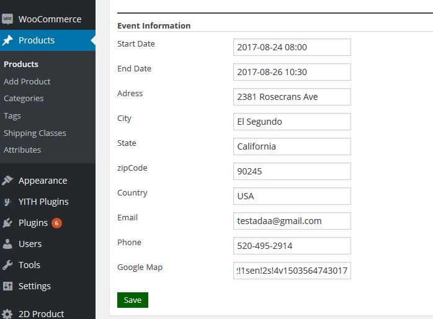Click the Phone number field

(x=292, y=246)
